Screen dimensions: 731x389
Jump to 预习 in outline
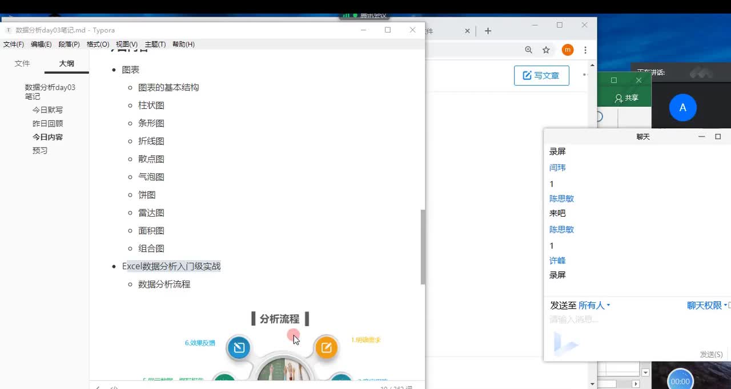click(x=40, y=151)
